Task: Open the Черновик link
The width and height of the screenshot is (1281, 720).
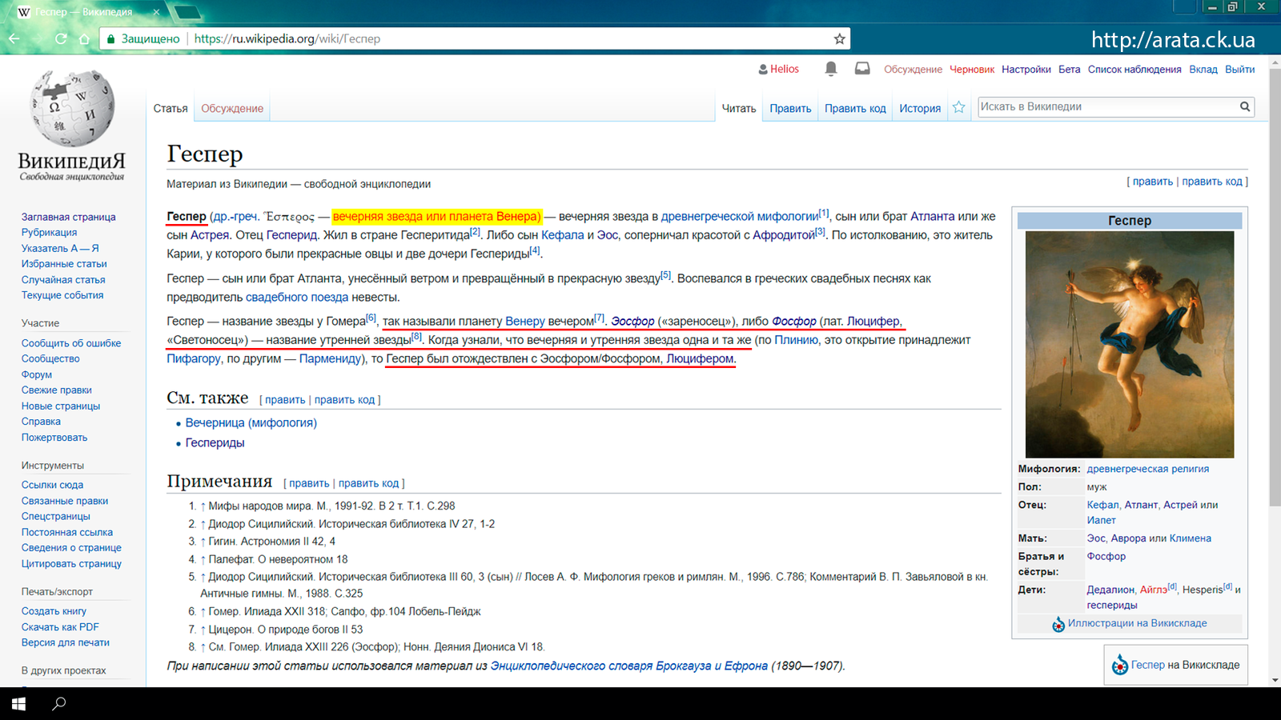Action: tap(972, 70)
